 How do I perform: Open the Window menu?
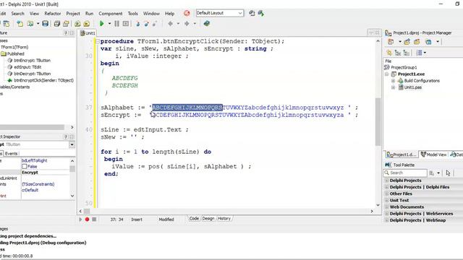click(151, 14)
